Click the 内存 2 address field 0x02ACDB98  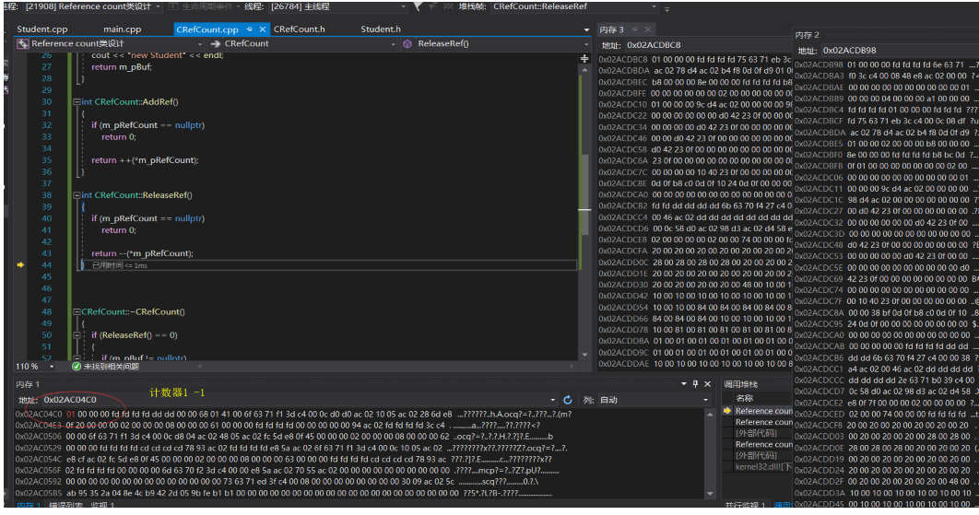tap(899, 50)
